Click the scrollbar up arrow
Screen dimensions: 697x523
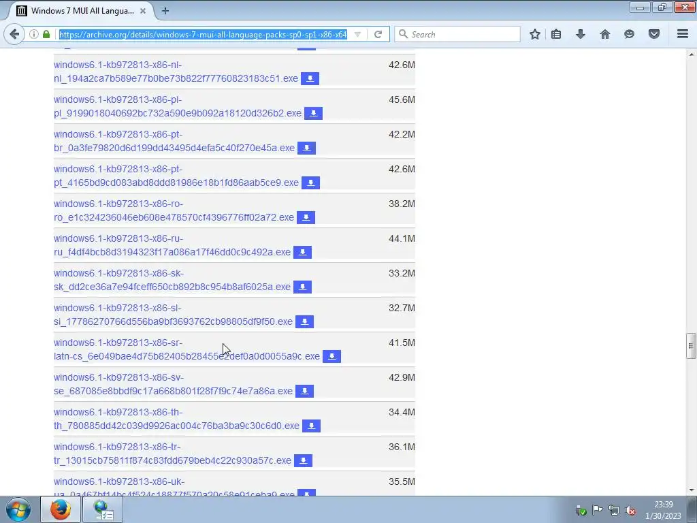(691, 54)
